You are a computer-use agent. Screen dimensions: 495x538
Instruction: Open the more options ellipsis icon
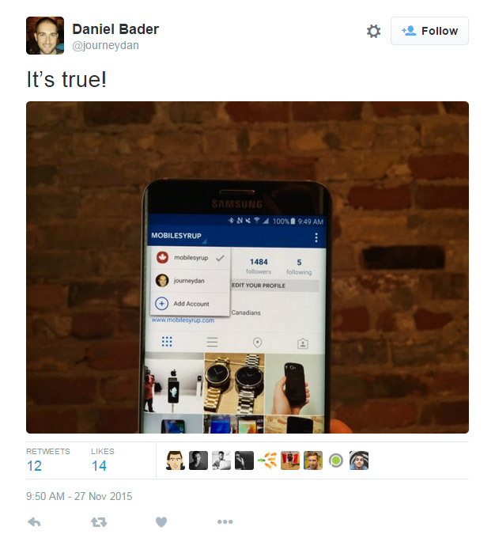pos(225,521)
